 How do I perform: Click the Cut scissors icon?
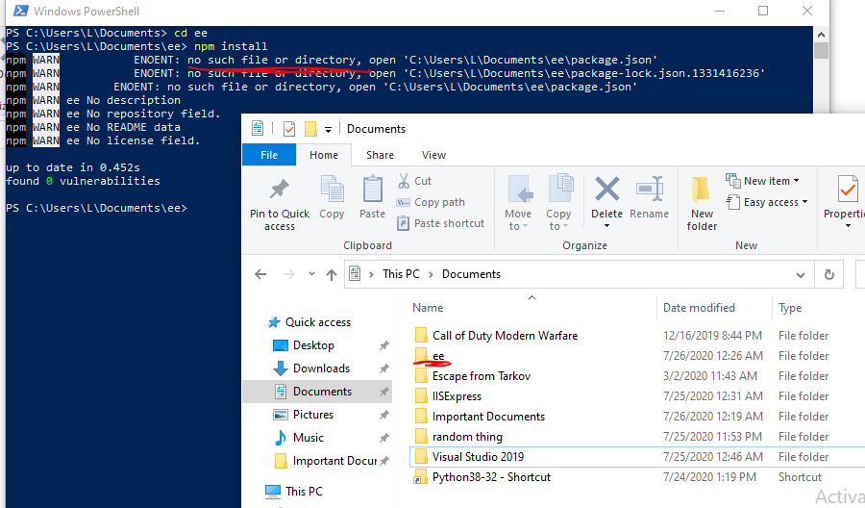[405, 181]
